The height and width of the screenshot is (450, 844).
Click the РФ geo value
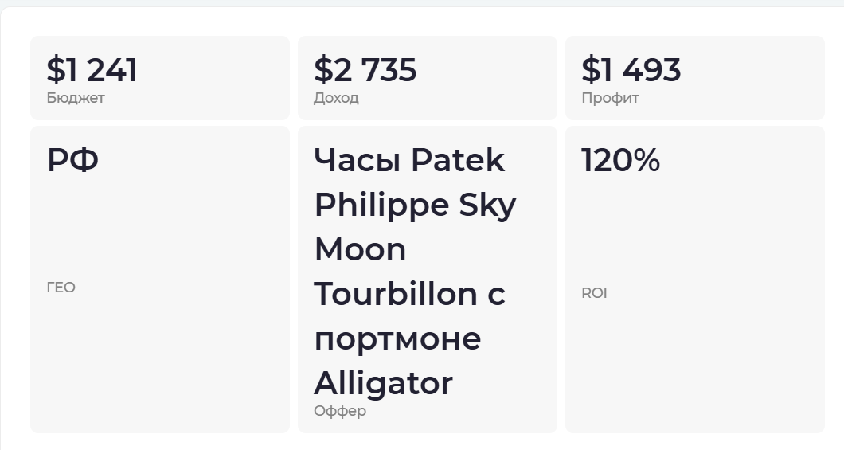pyautogui.click(x=72, y=161)
